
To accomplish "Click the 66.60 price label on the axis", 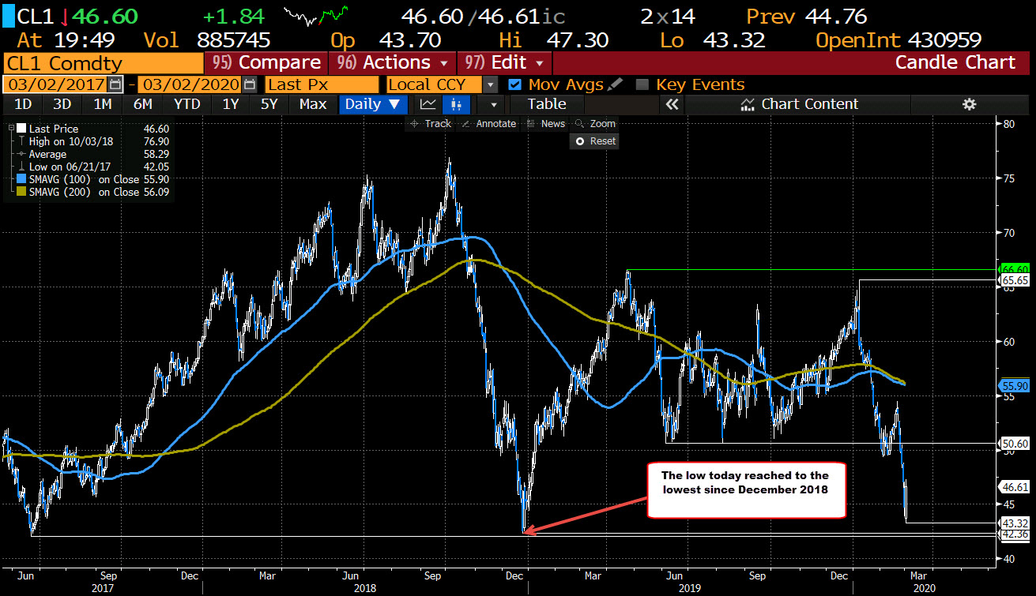I will [x=1015, y=269].
